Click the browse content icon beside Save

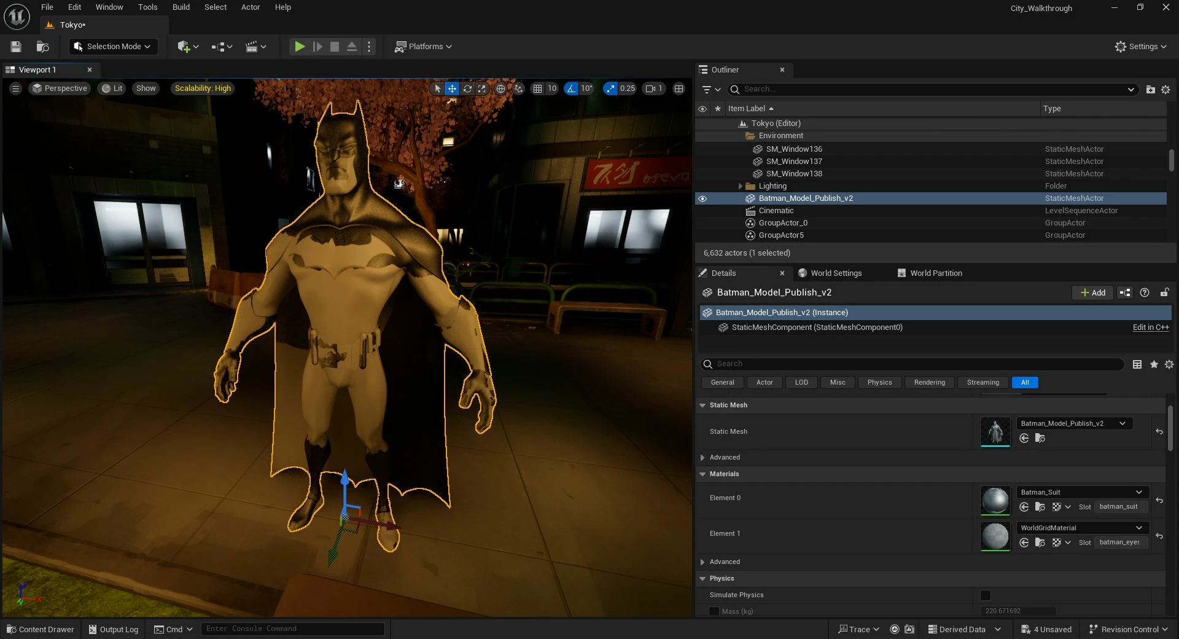point(42,47)
